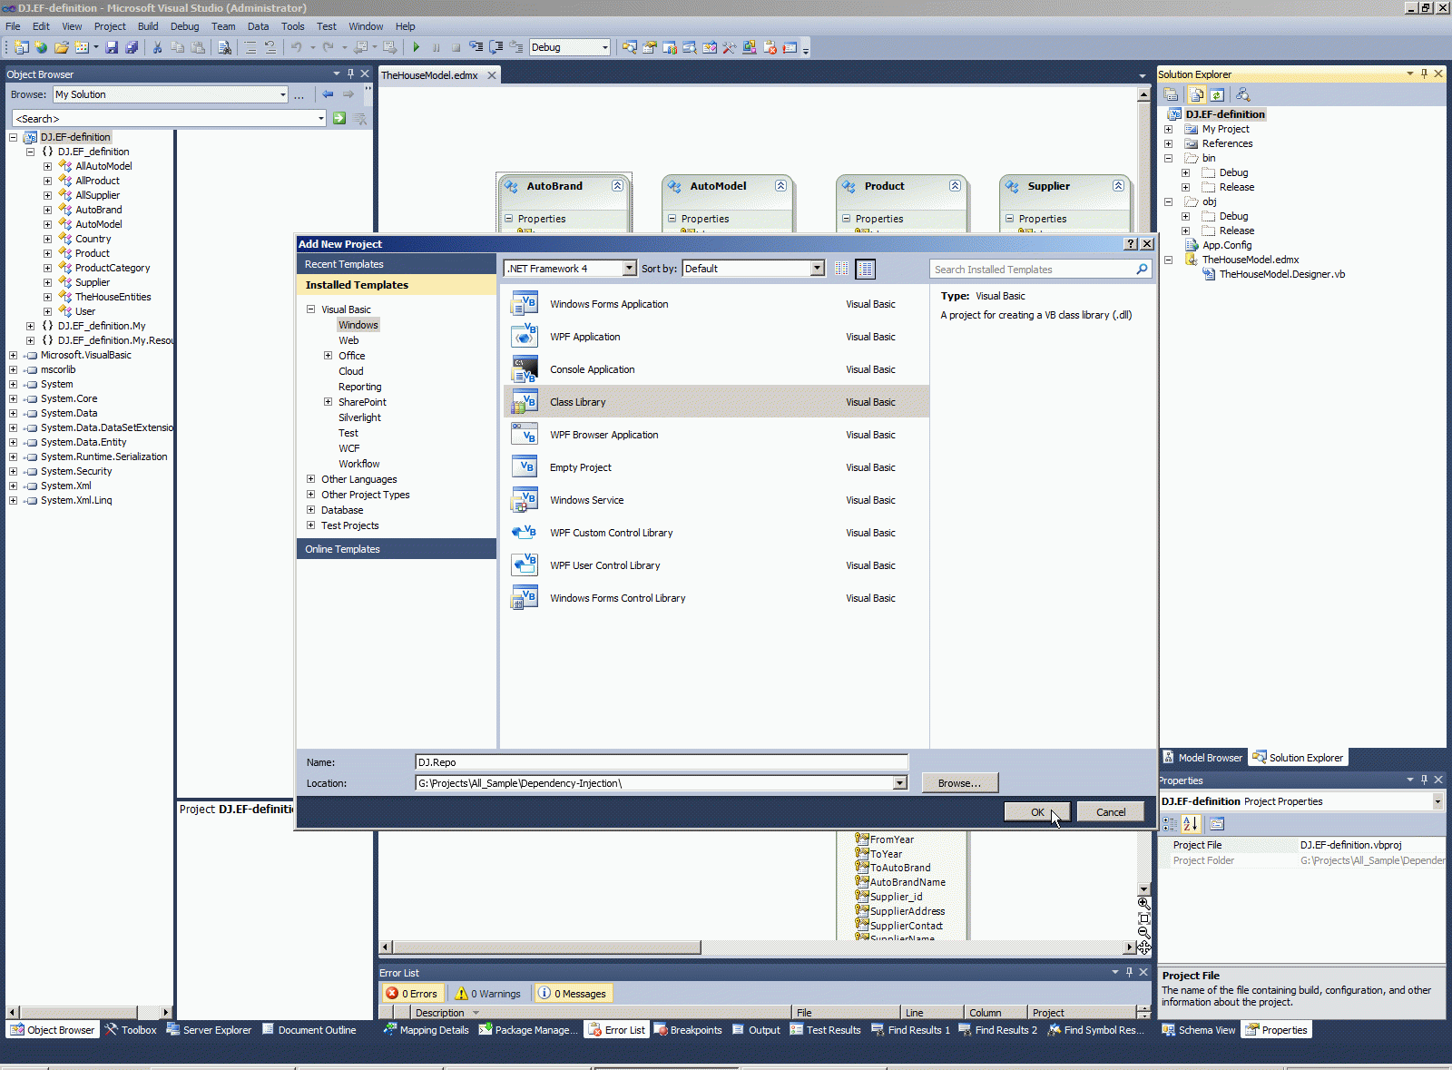Click Zoom Out icon on designer scrollbar
The image size is (1452, 1070).
click(x=1143, y=933)
